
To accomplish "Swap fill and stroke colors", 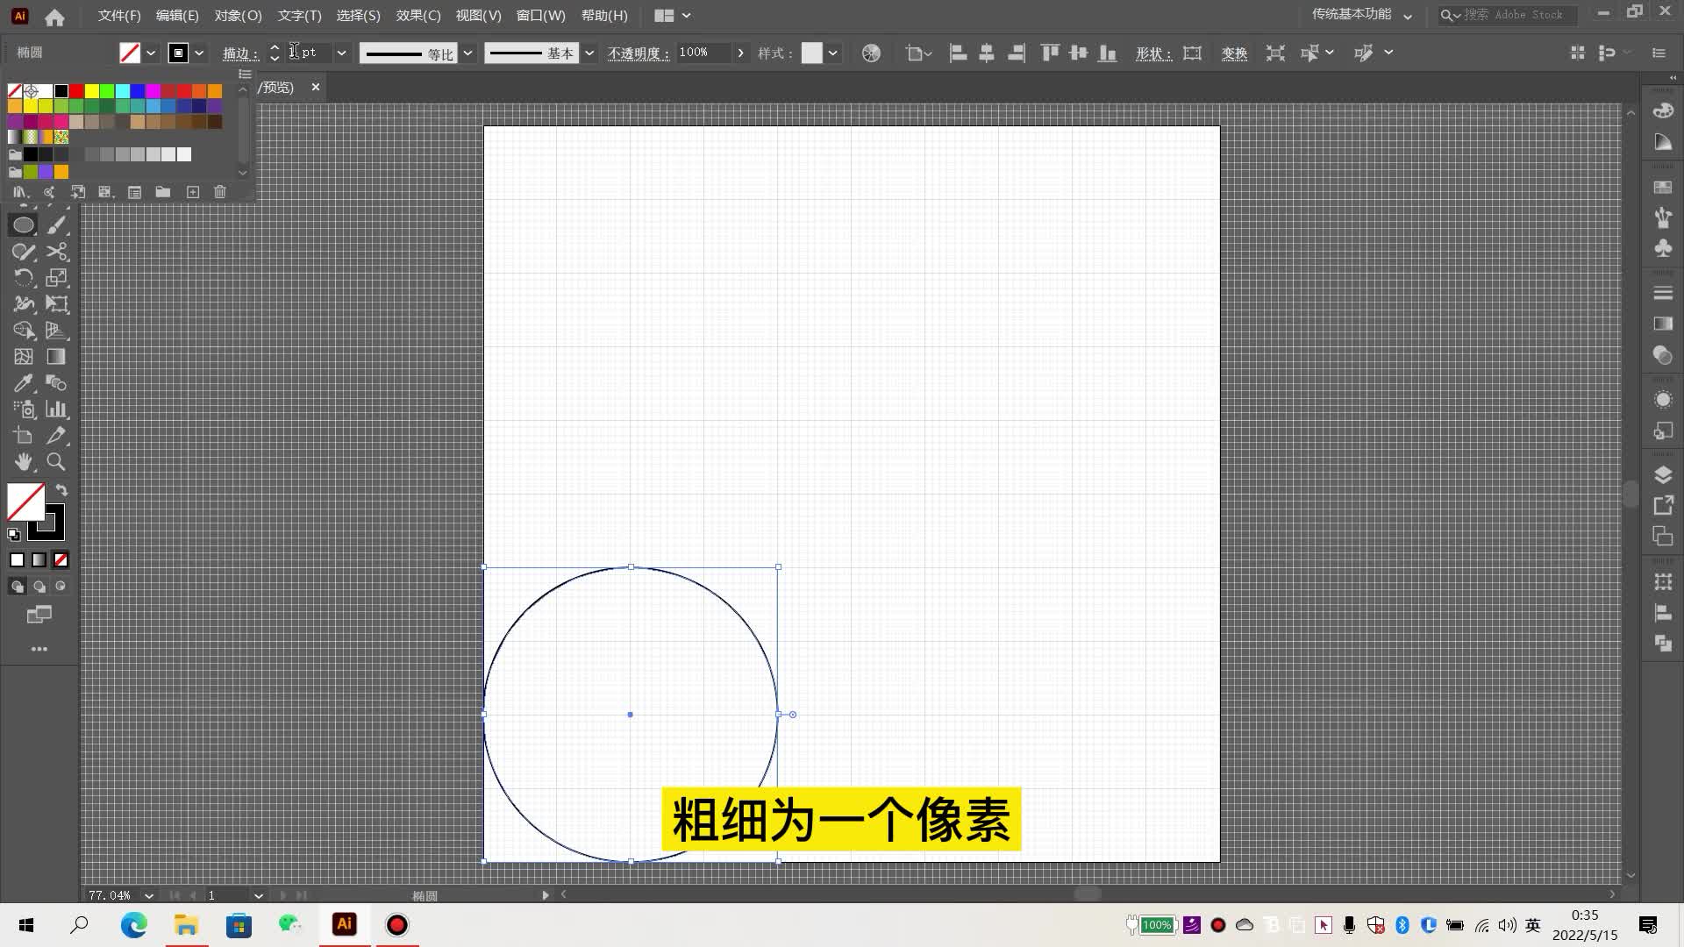I will coord(61,490).
